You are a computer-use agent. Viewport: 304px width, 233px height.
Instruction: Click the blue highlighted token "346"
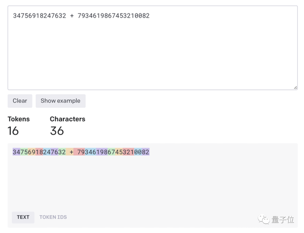click(x=91, y=152)
